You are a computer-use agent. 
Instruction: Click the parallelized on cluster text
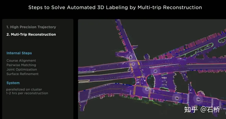tap(24, 89)
